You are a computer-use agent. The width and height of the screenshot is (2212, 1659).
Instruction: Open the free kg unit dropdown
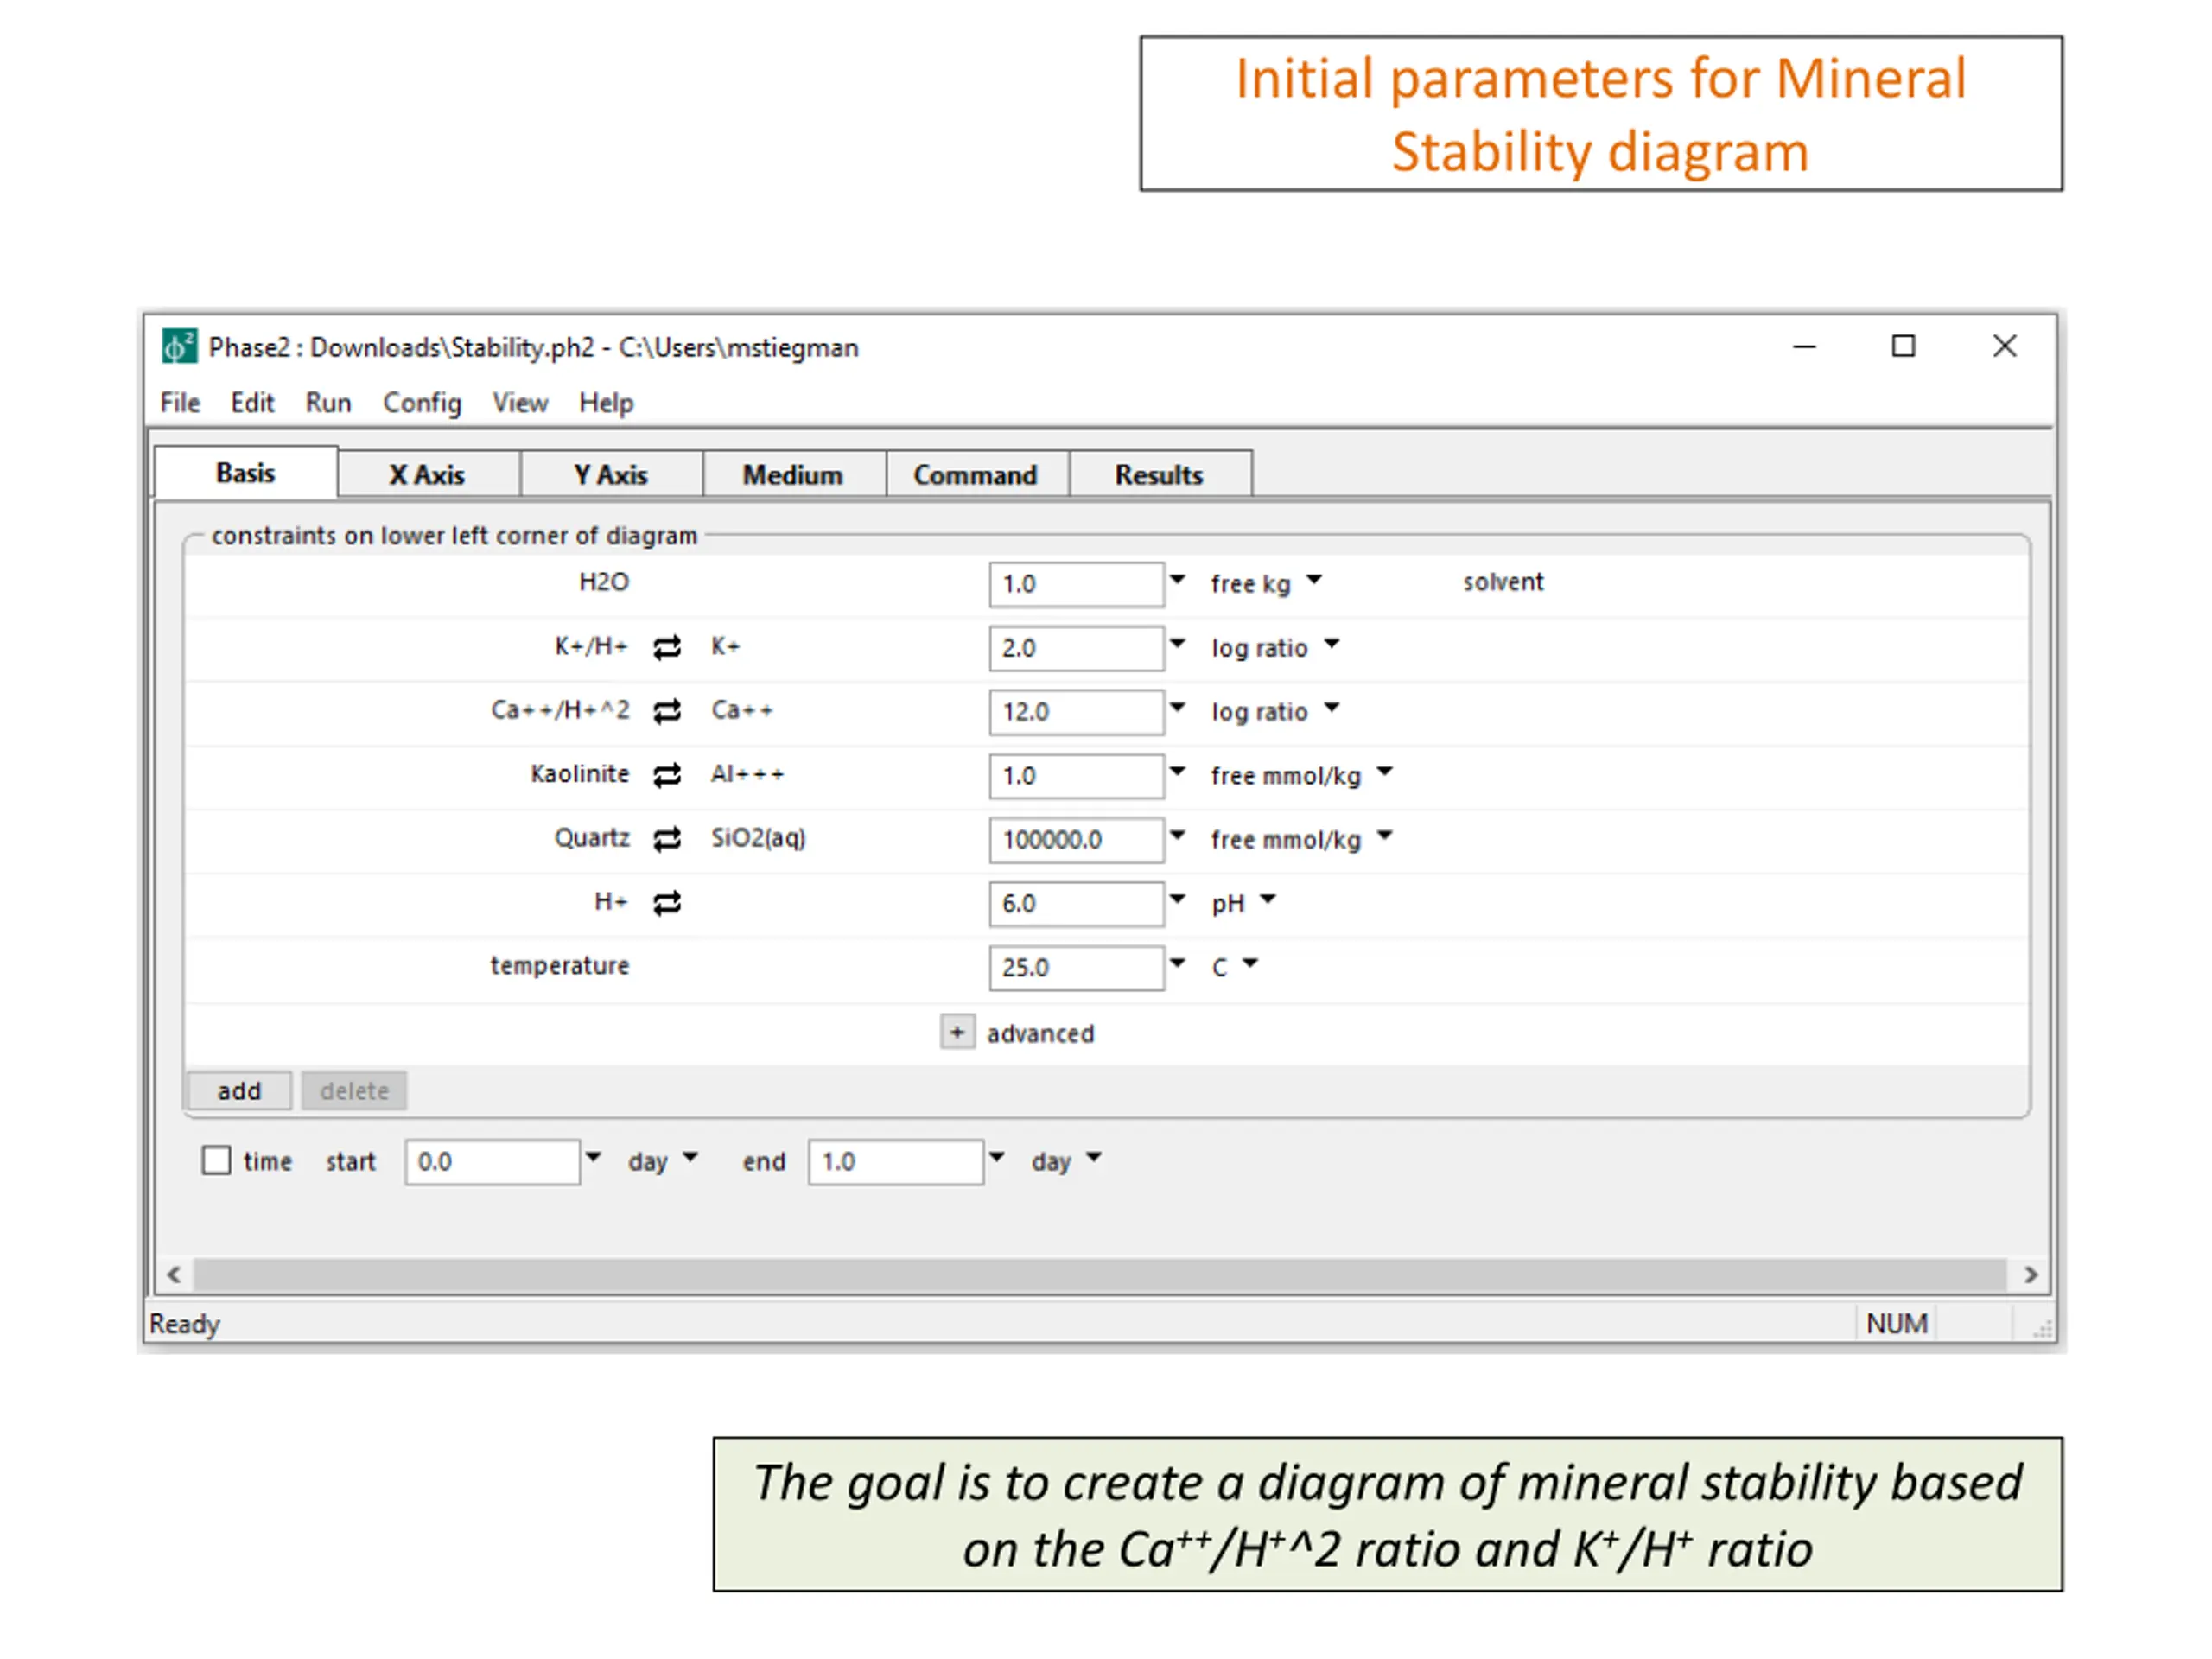(x=1313, y=580)
